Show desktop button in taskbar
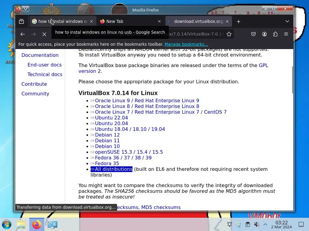The width and height of the screenshot is (309, 231). coord(301,224)
